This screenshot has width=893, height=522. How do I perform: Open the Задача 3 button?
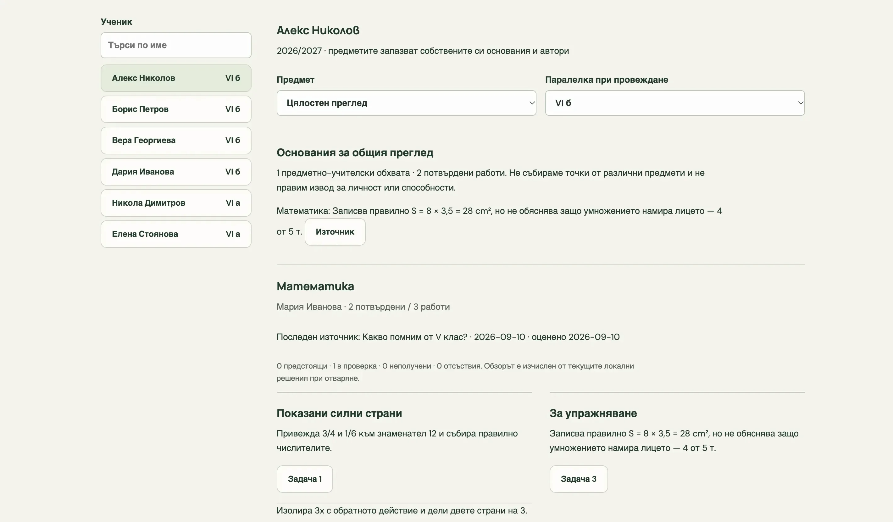point(578,479)
